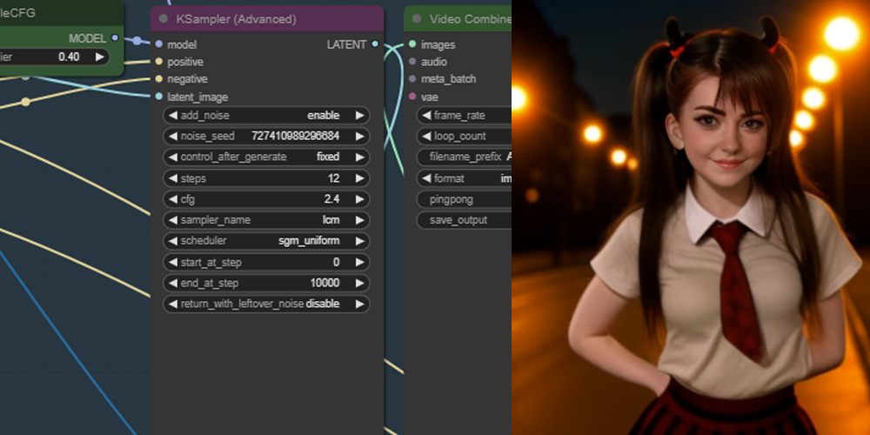Next control_after_generate option via right arrow
Viewport: 870px width, 435px height.
[x=359, y=157]
